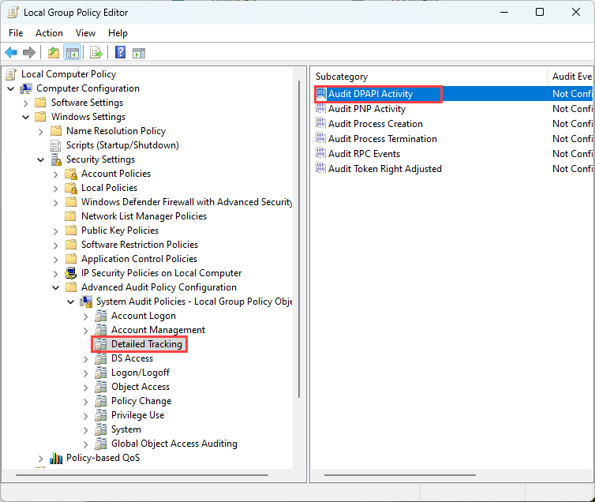Collapse the Security Settings node
595x502 pixels.
41,159
